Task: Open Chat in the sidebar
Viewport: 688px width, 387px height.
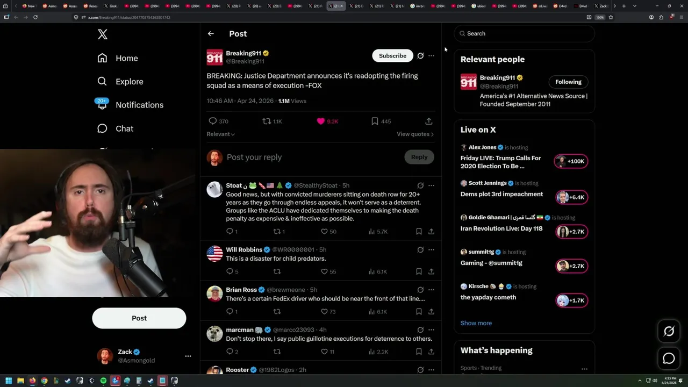Action: coord(115,128)
